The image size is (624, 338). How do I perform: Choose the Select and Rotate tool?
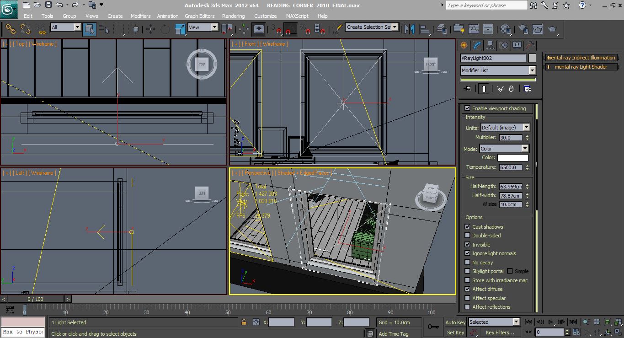(x=165, y=29)
